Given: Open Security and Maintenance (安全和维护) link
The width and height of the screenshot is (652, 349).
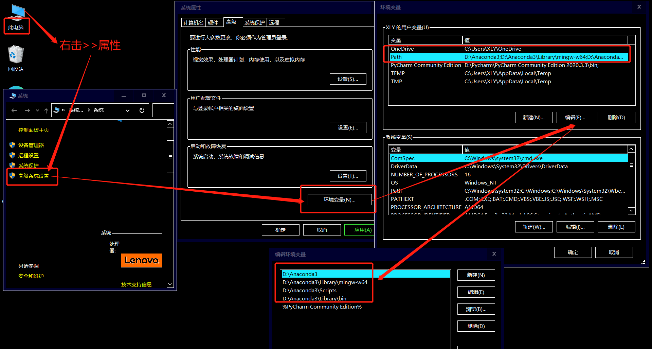Looking at the screenshot, I should pyautogui.click(x=31, y=276).
